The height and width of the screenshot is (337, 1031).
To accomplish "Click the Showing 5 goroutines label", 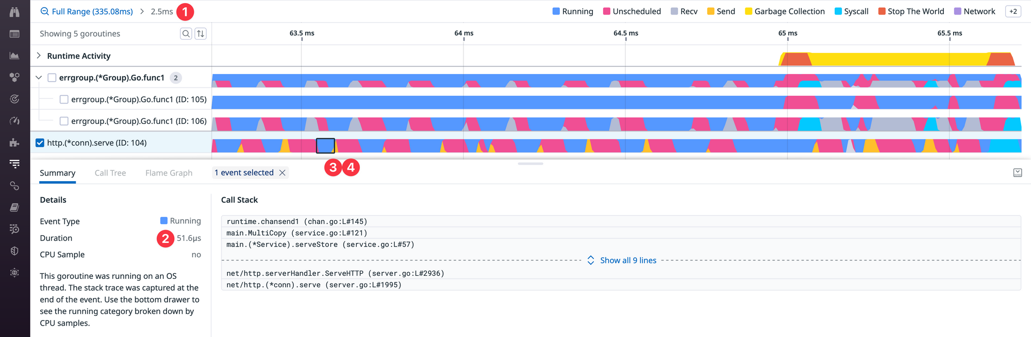I will (80, 33).
